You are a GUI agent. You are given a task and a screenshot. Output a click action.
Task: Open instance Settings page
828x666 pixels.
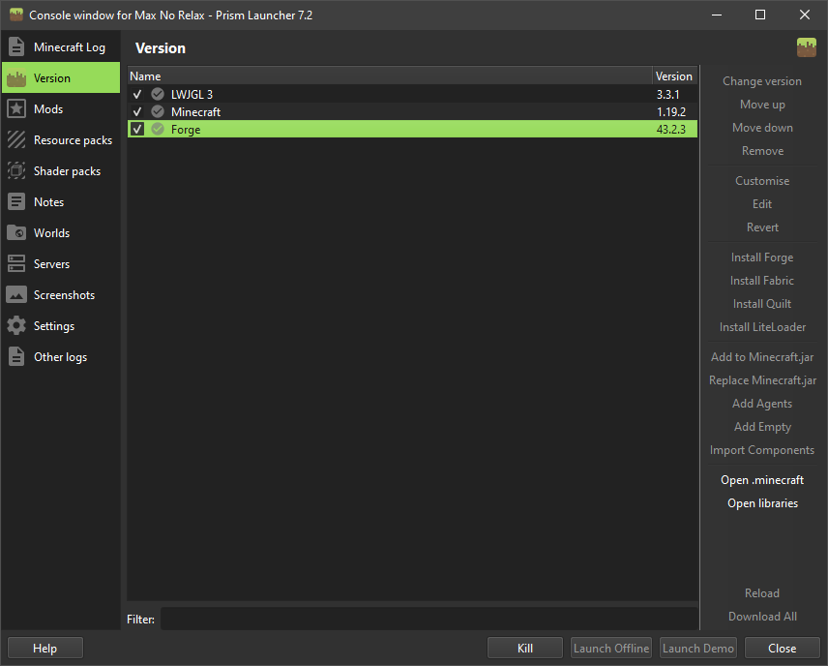pyautogui.click(x=61, y=326)
